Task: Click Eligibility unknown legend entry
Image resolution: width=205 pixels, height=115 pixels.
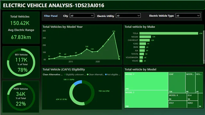Action: click(x=75, y=74)
